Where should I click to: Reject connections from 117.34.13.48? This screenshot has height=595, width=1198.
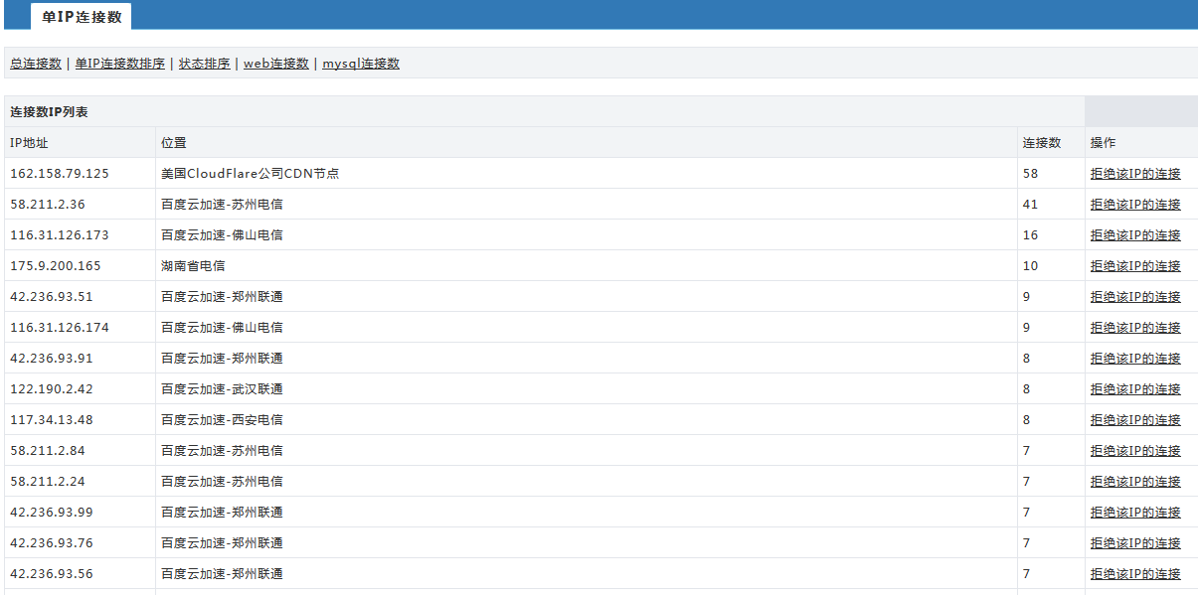pos(1135,420)
